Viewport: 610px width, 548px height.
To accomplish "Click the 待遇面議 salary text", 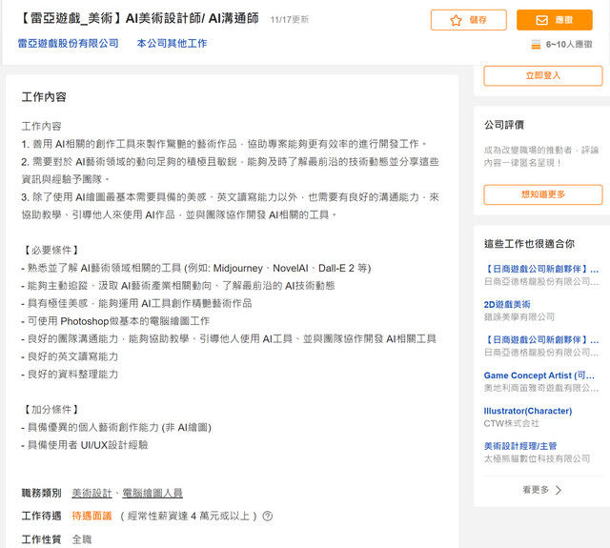I will point(91,517).
